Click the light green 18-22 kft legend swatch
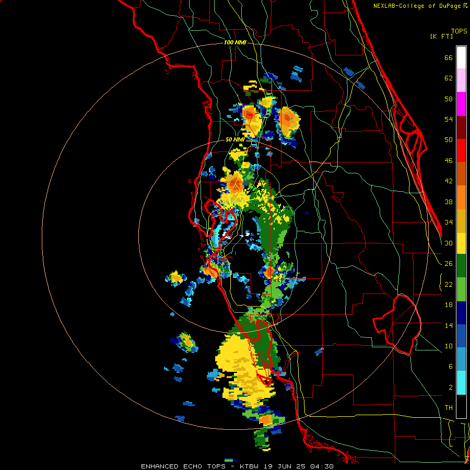Viewport: 470px width, 470px height. point(461,289)
